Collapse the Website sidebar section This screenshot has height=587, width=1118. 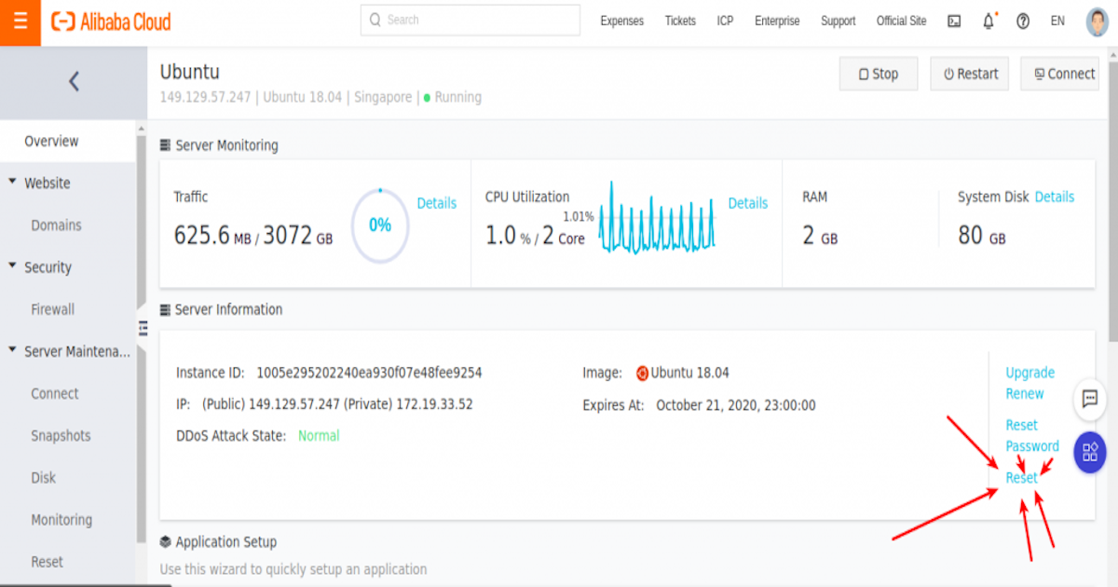click(13, 183)
